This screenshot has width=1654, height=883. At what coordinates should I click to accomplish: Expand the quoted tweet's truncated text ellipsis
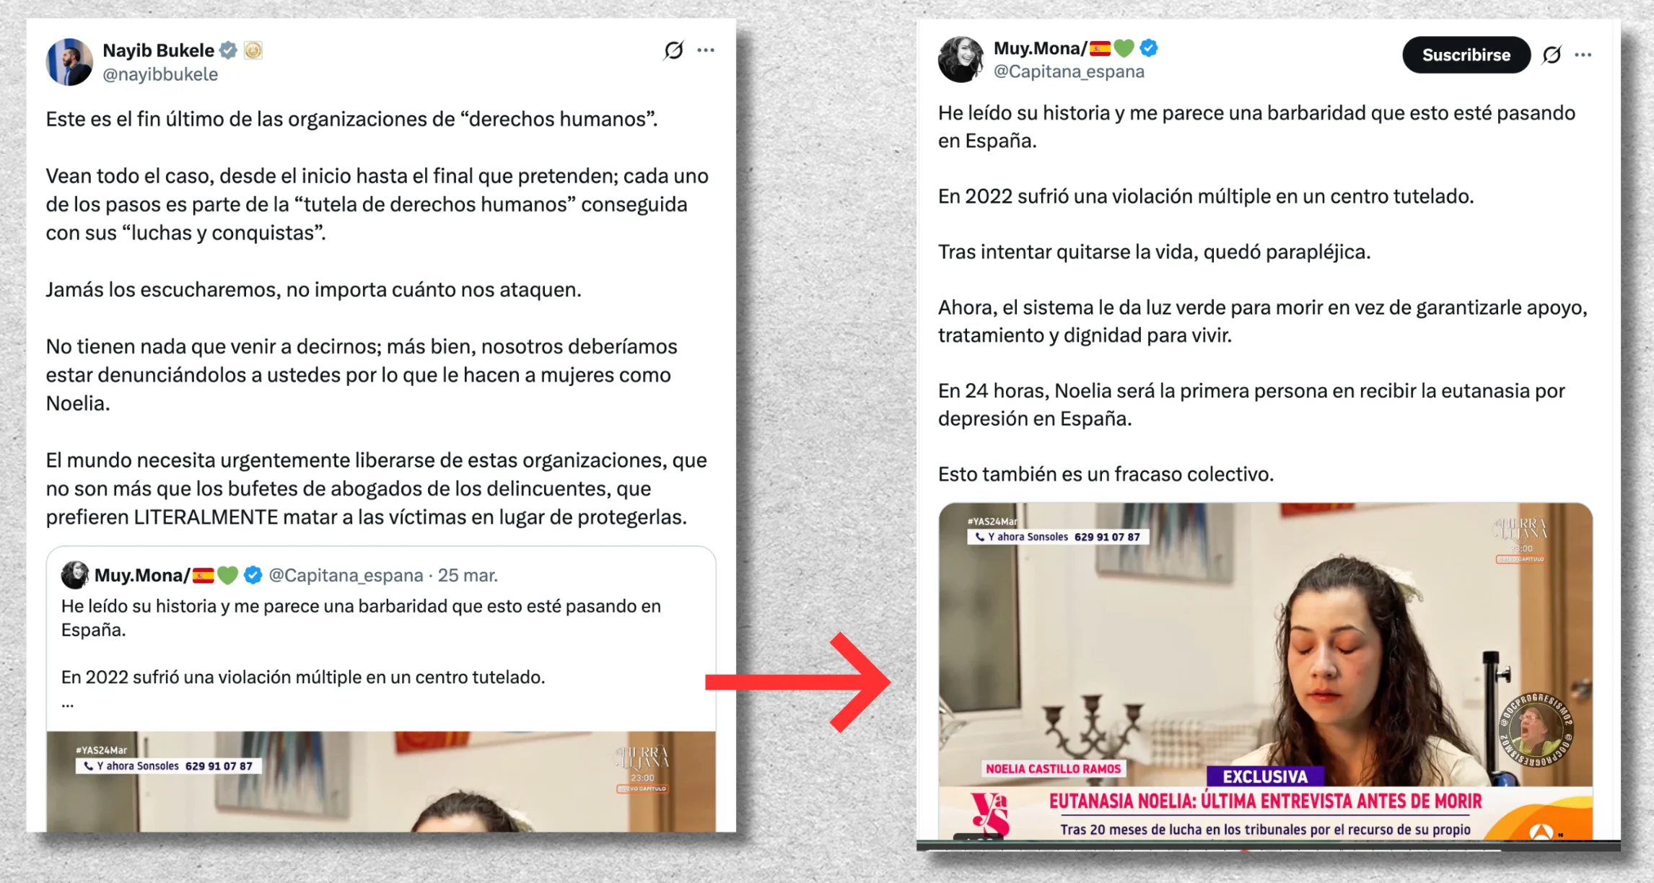point(68,704)
